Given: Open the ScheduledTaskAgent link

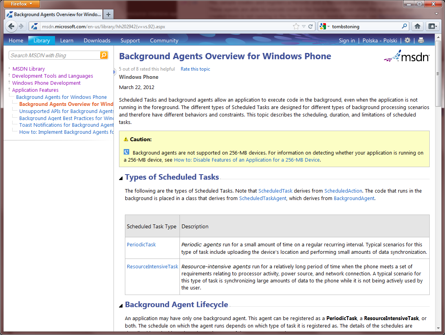Looking at the screenshot, I should tap(262, 198).
